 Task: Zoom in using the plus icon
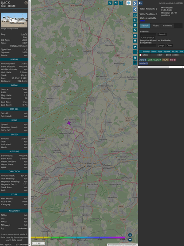click(130, 235)
